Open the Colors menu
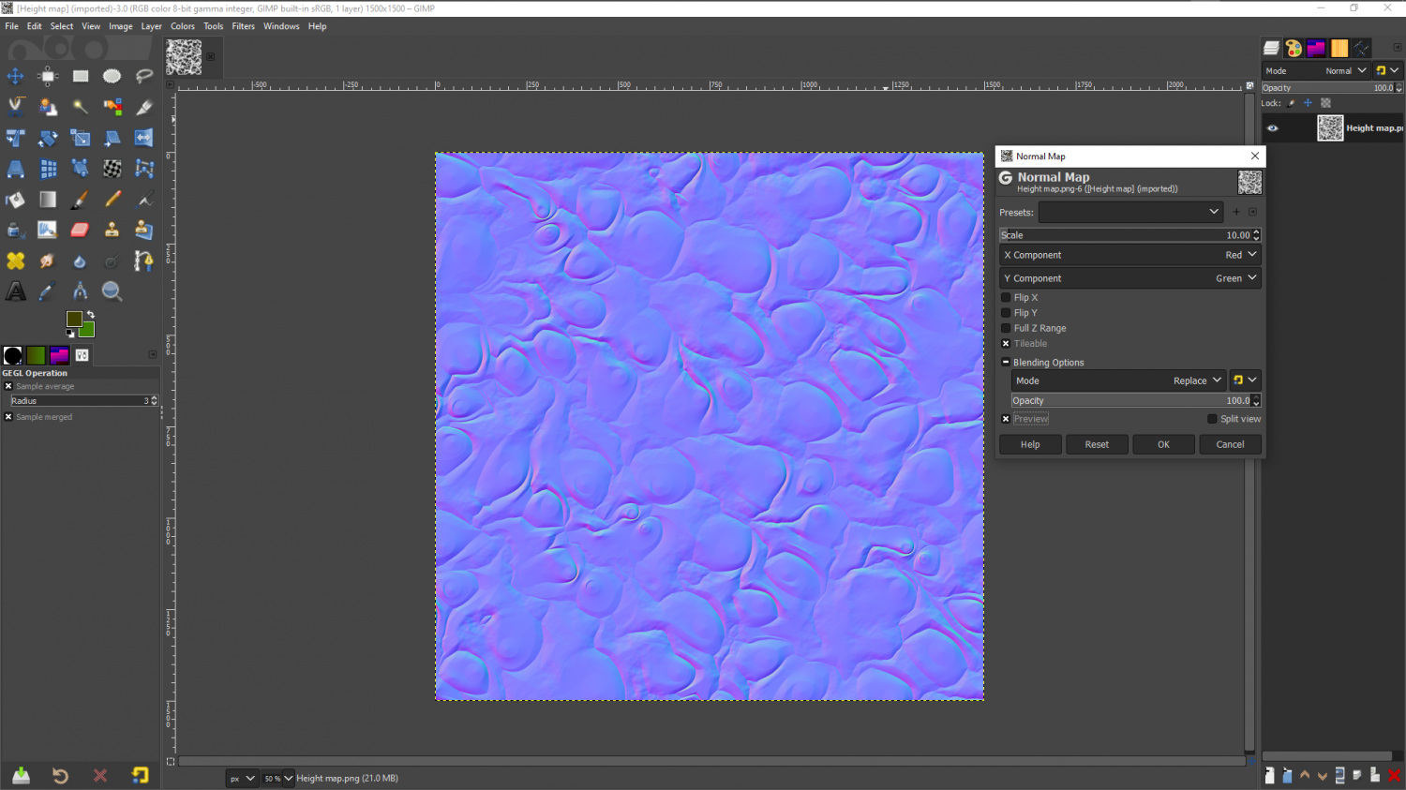 tap(183, 26)
